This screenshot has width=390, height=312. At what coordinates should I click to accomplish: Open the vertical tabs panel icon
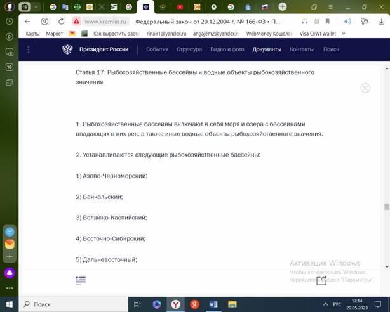314,7
